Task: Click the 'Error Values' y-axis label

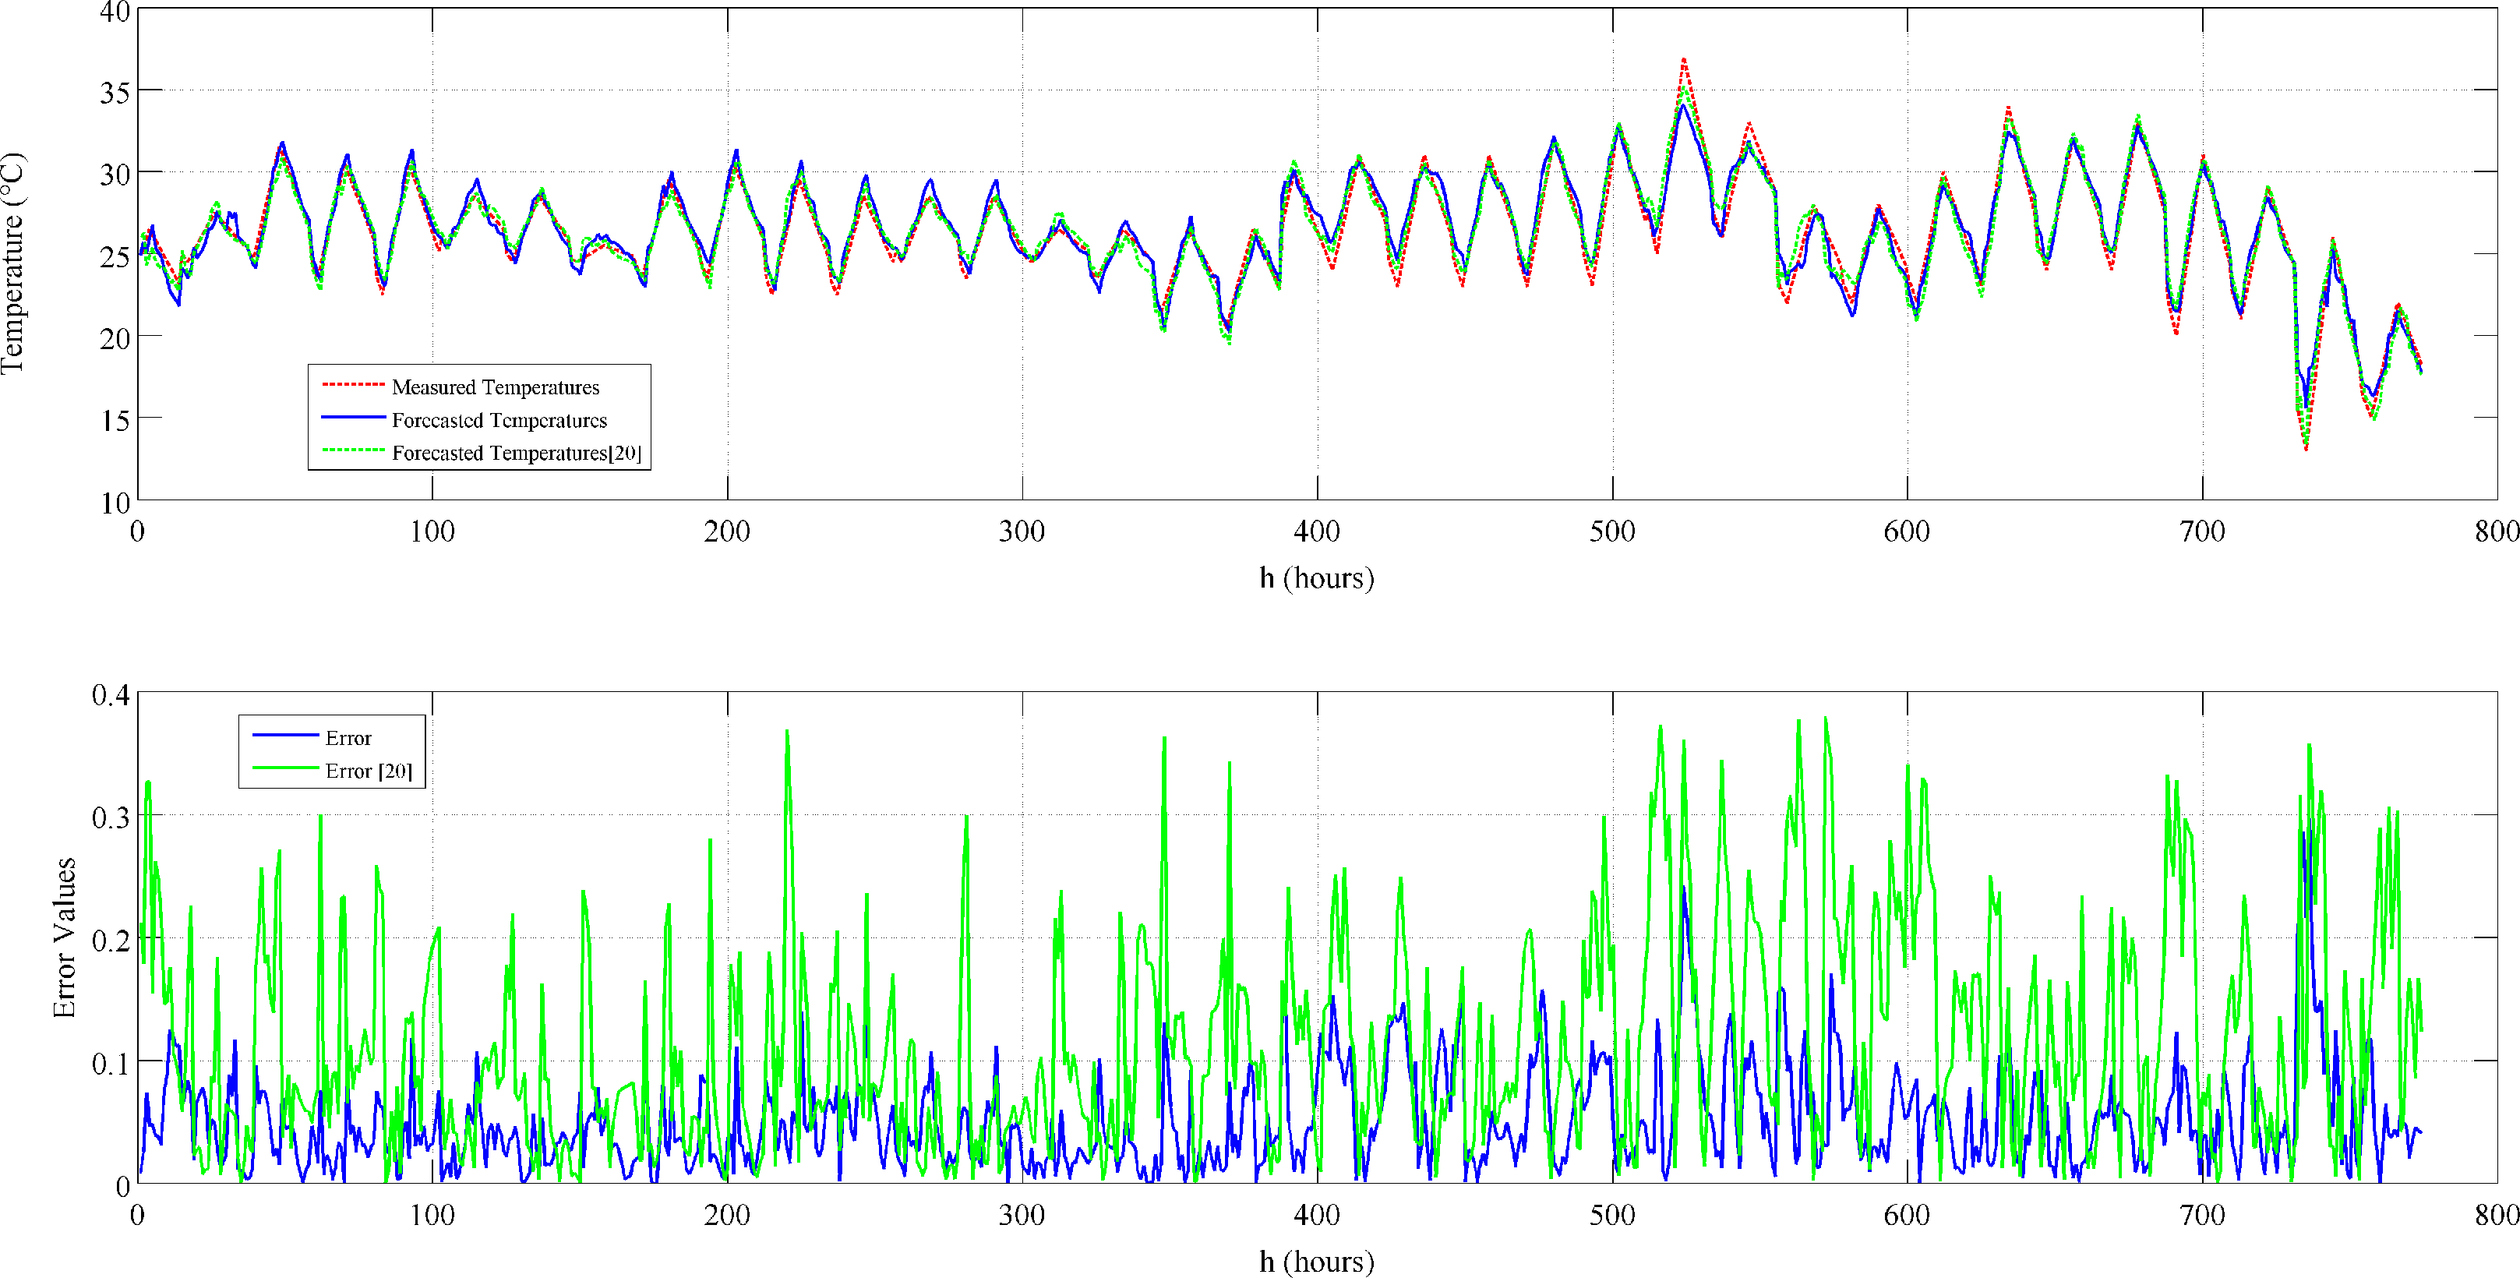Action: pos(65,937)
